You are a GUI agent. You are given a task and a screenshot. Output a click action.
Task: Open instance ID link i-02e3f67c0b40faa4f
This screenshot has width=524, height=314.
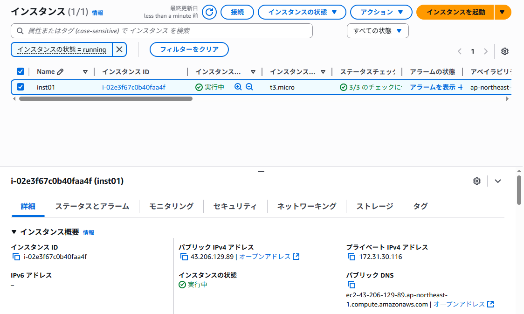(133, 87)
